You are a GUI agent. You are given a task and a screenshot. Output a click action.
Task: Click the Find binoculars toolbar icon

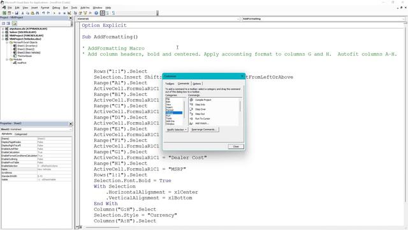click(x=38, y=13)
